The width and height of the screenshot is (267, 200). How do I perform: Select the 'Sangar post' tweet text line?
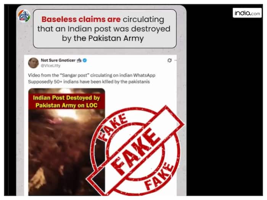click(92, 75)
